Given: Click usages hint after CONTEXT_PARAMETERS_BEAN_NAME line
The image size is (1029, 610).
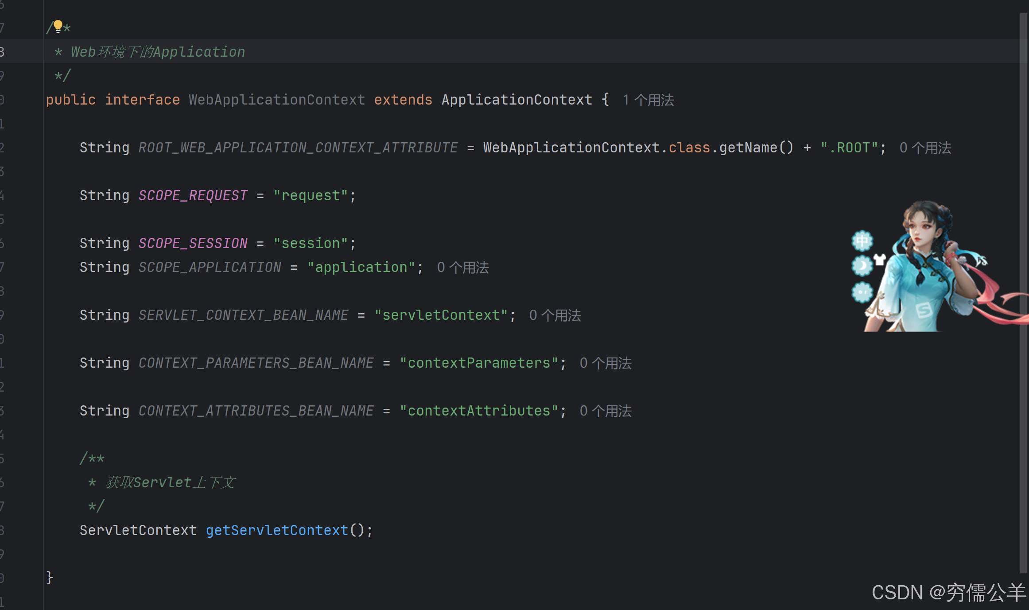Looking at the screenshot, I should [605, 363].
